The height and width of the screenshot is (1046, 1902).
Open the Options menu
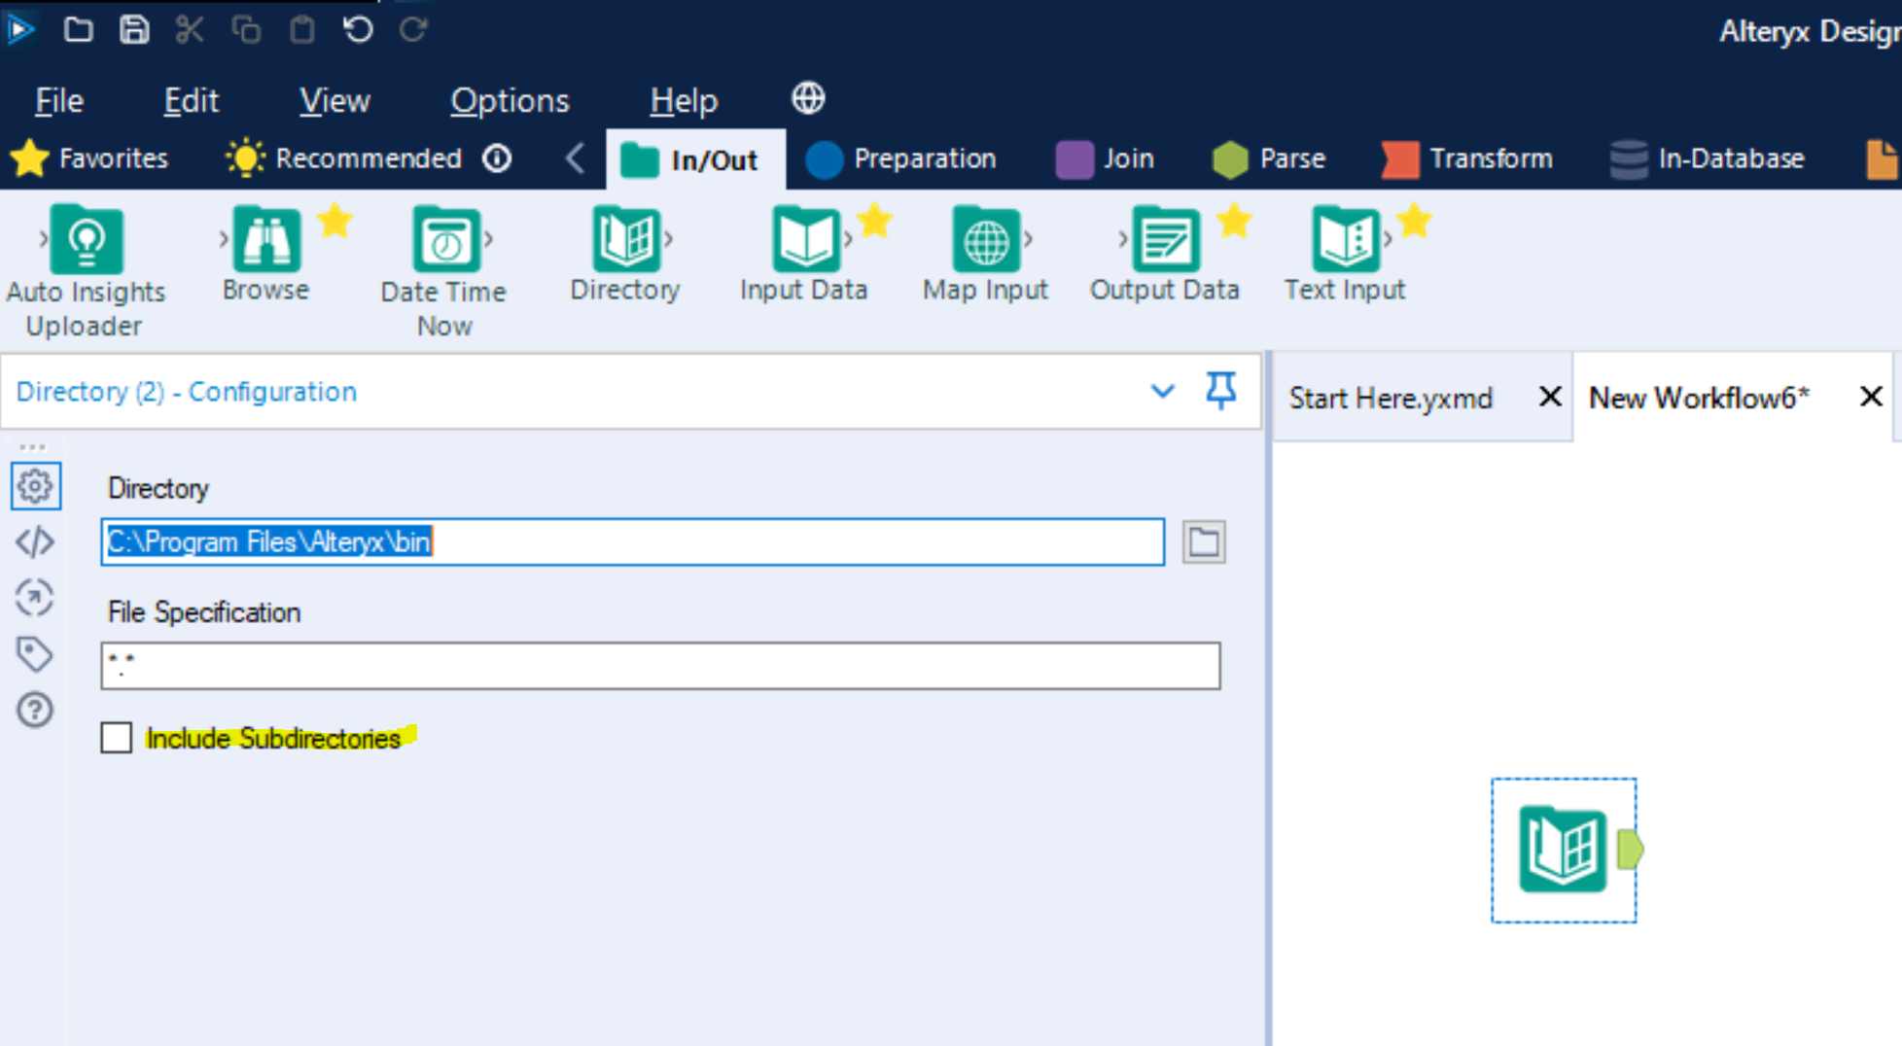510,99
